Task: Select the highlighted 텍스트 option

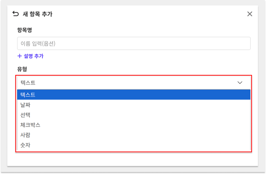Action: pos(134,95)
